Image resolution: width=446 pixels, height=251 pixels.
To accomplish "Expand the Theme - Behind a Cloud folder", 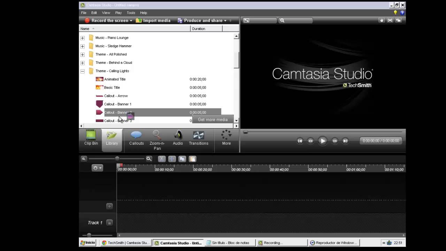I will coord(83,63).
